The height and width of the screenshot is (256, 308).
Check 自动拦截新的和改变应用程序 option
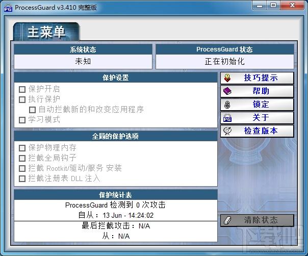(x=33, y=110)
